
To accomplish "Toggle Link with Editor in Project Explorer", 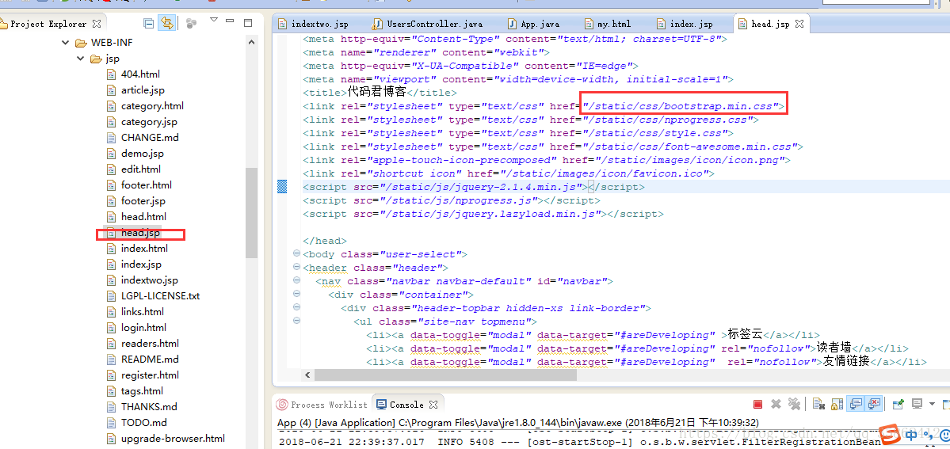I will pos(166,24).
